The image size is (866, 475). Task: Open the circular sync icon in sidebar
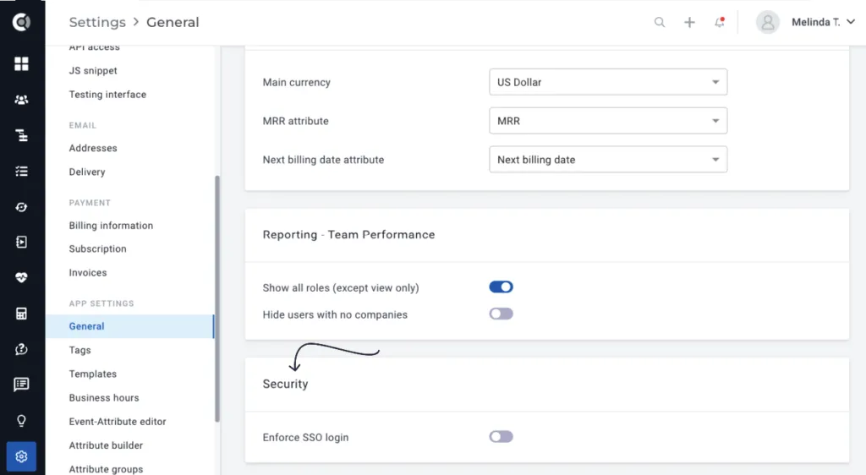pos(21,207)
